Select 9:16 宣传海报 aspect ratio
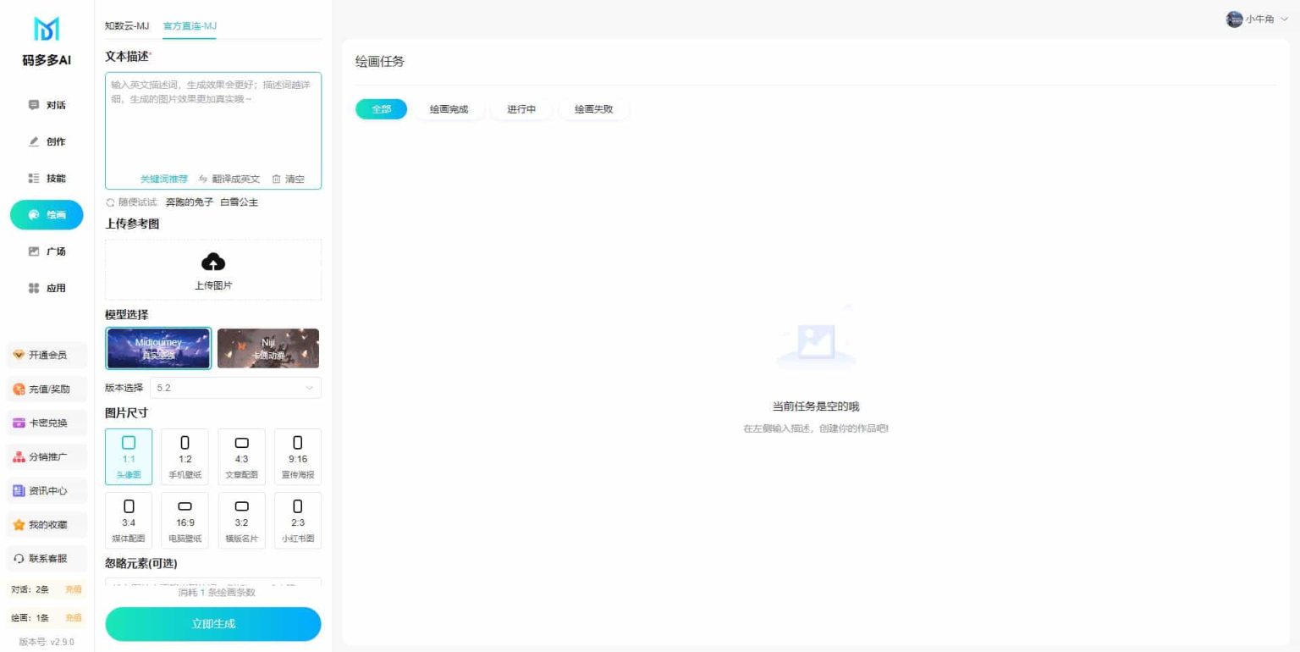 pyautogui.click(x=297, y=456)
